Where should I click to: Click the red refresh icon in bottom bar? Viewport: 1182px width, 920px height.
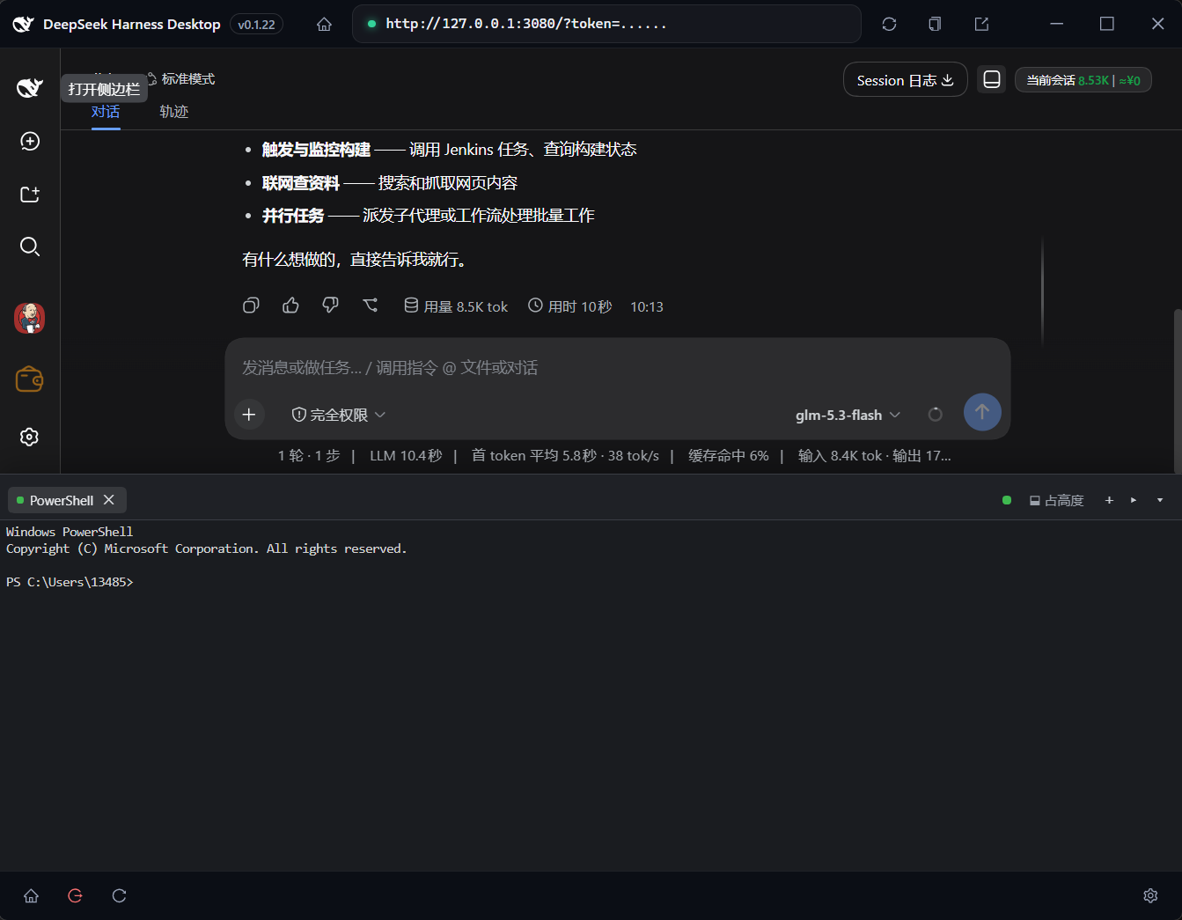76,895
